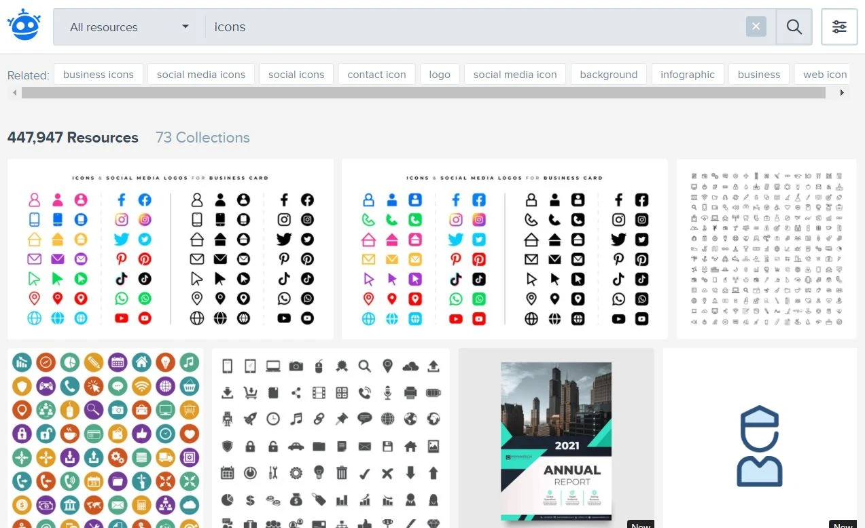Viewport: 865px width, 528px height.
Task: Clear the search field with X button
Action: (x=756, y=27)
